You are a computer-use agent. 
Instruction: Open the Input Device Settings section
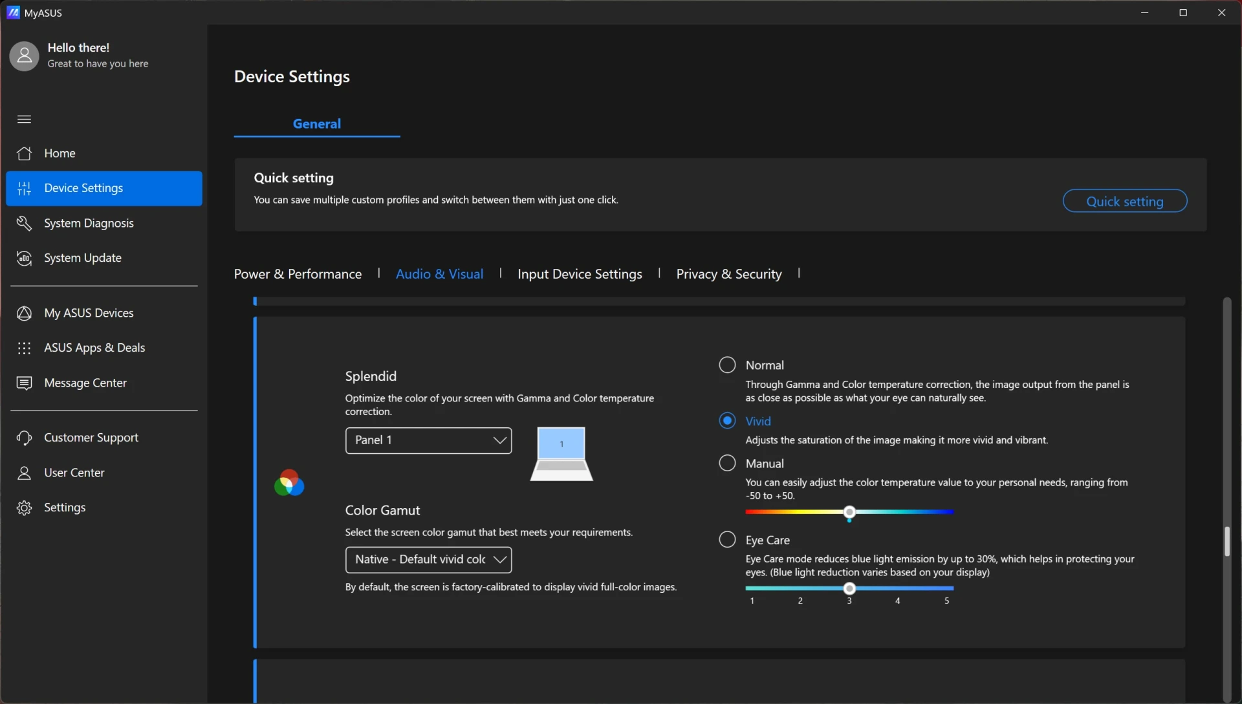tap(580, 274)
